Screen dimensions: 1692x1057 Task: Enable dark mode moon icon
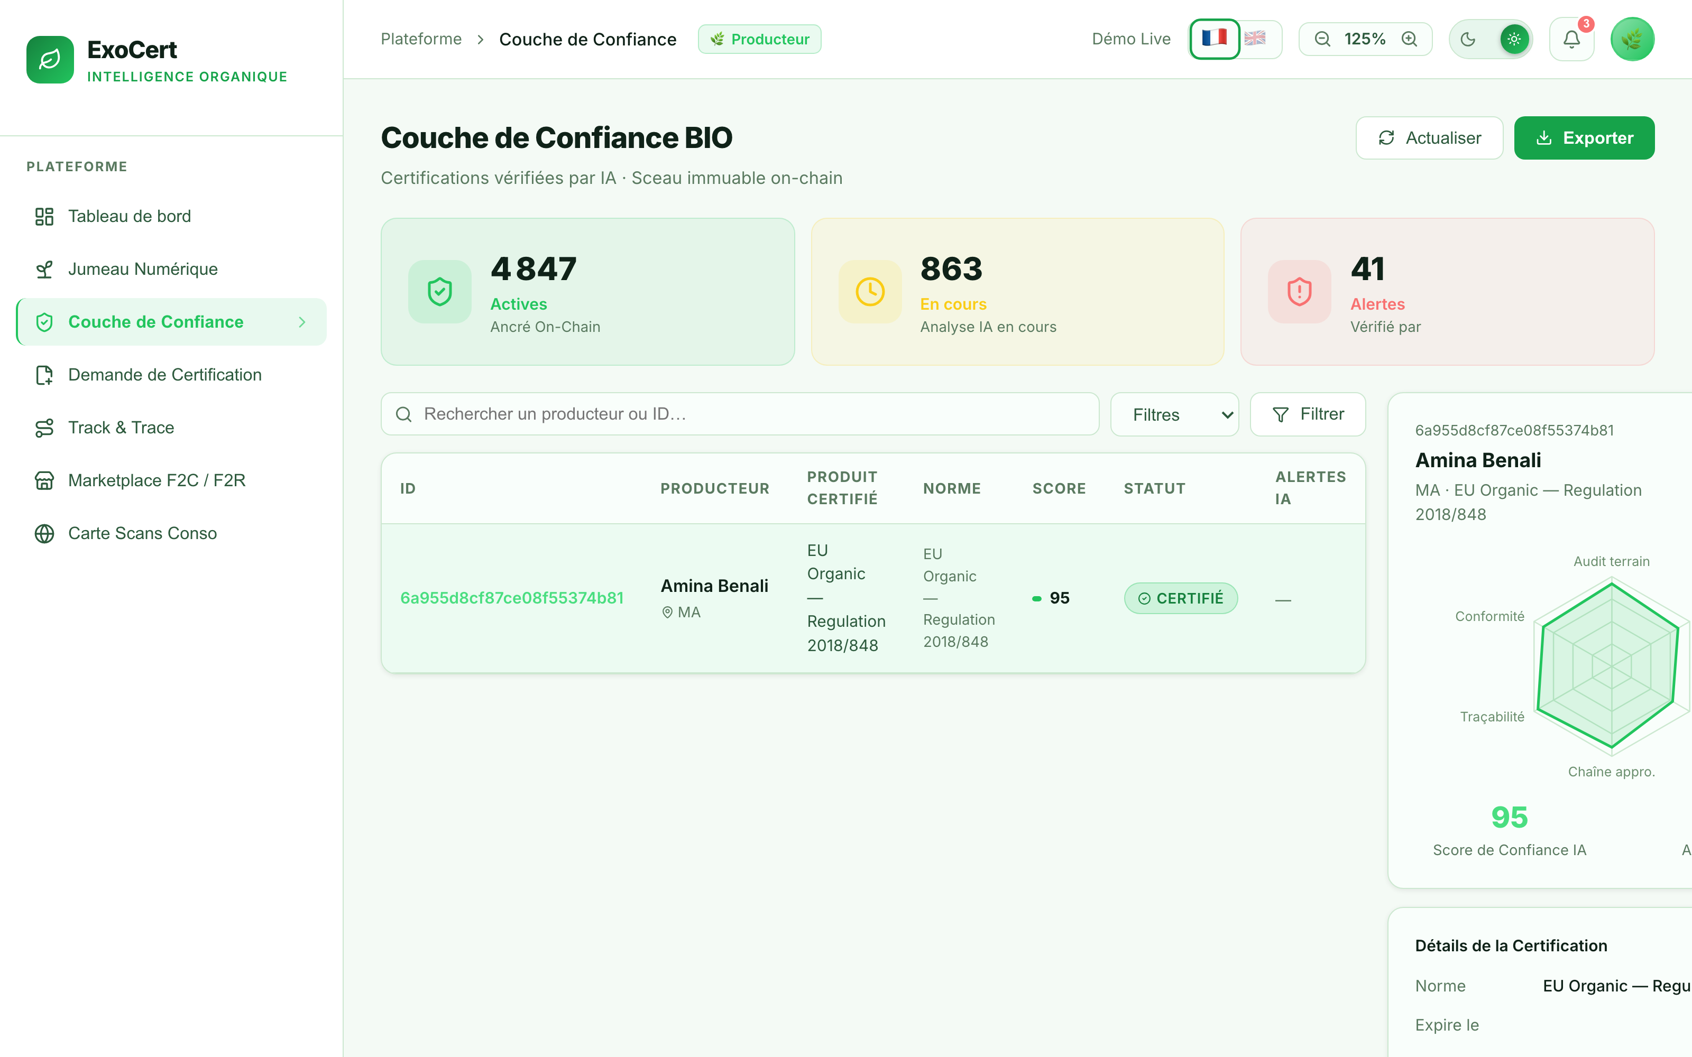[x=1468, y=39]
